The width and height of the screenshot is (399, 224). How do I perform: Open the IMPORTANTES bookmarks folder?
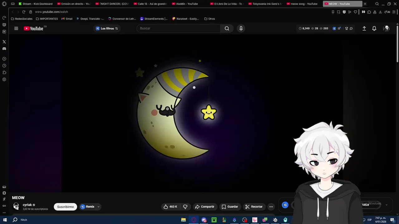pos(47,19)
